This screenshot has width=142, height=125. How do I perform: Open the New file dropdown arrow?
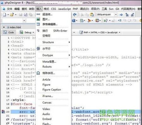click(8, 15)
